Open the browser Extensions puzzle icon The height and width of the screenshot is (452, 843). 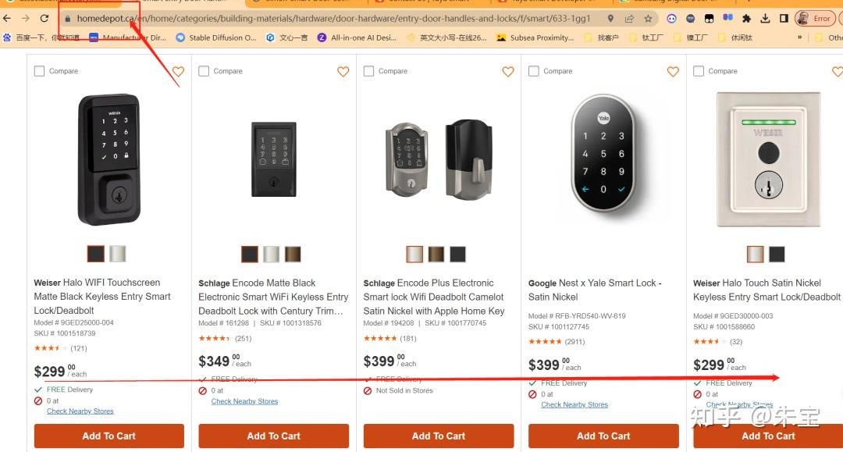[746, 18]
